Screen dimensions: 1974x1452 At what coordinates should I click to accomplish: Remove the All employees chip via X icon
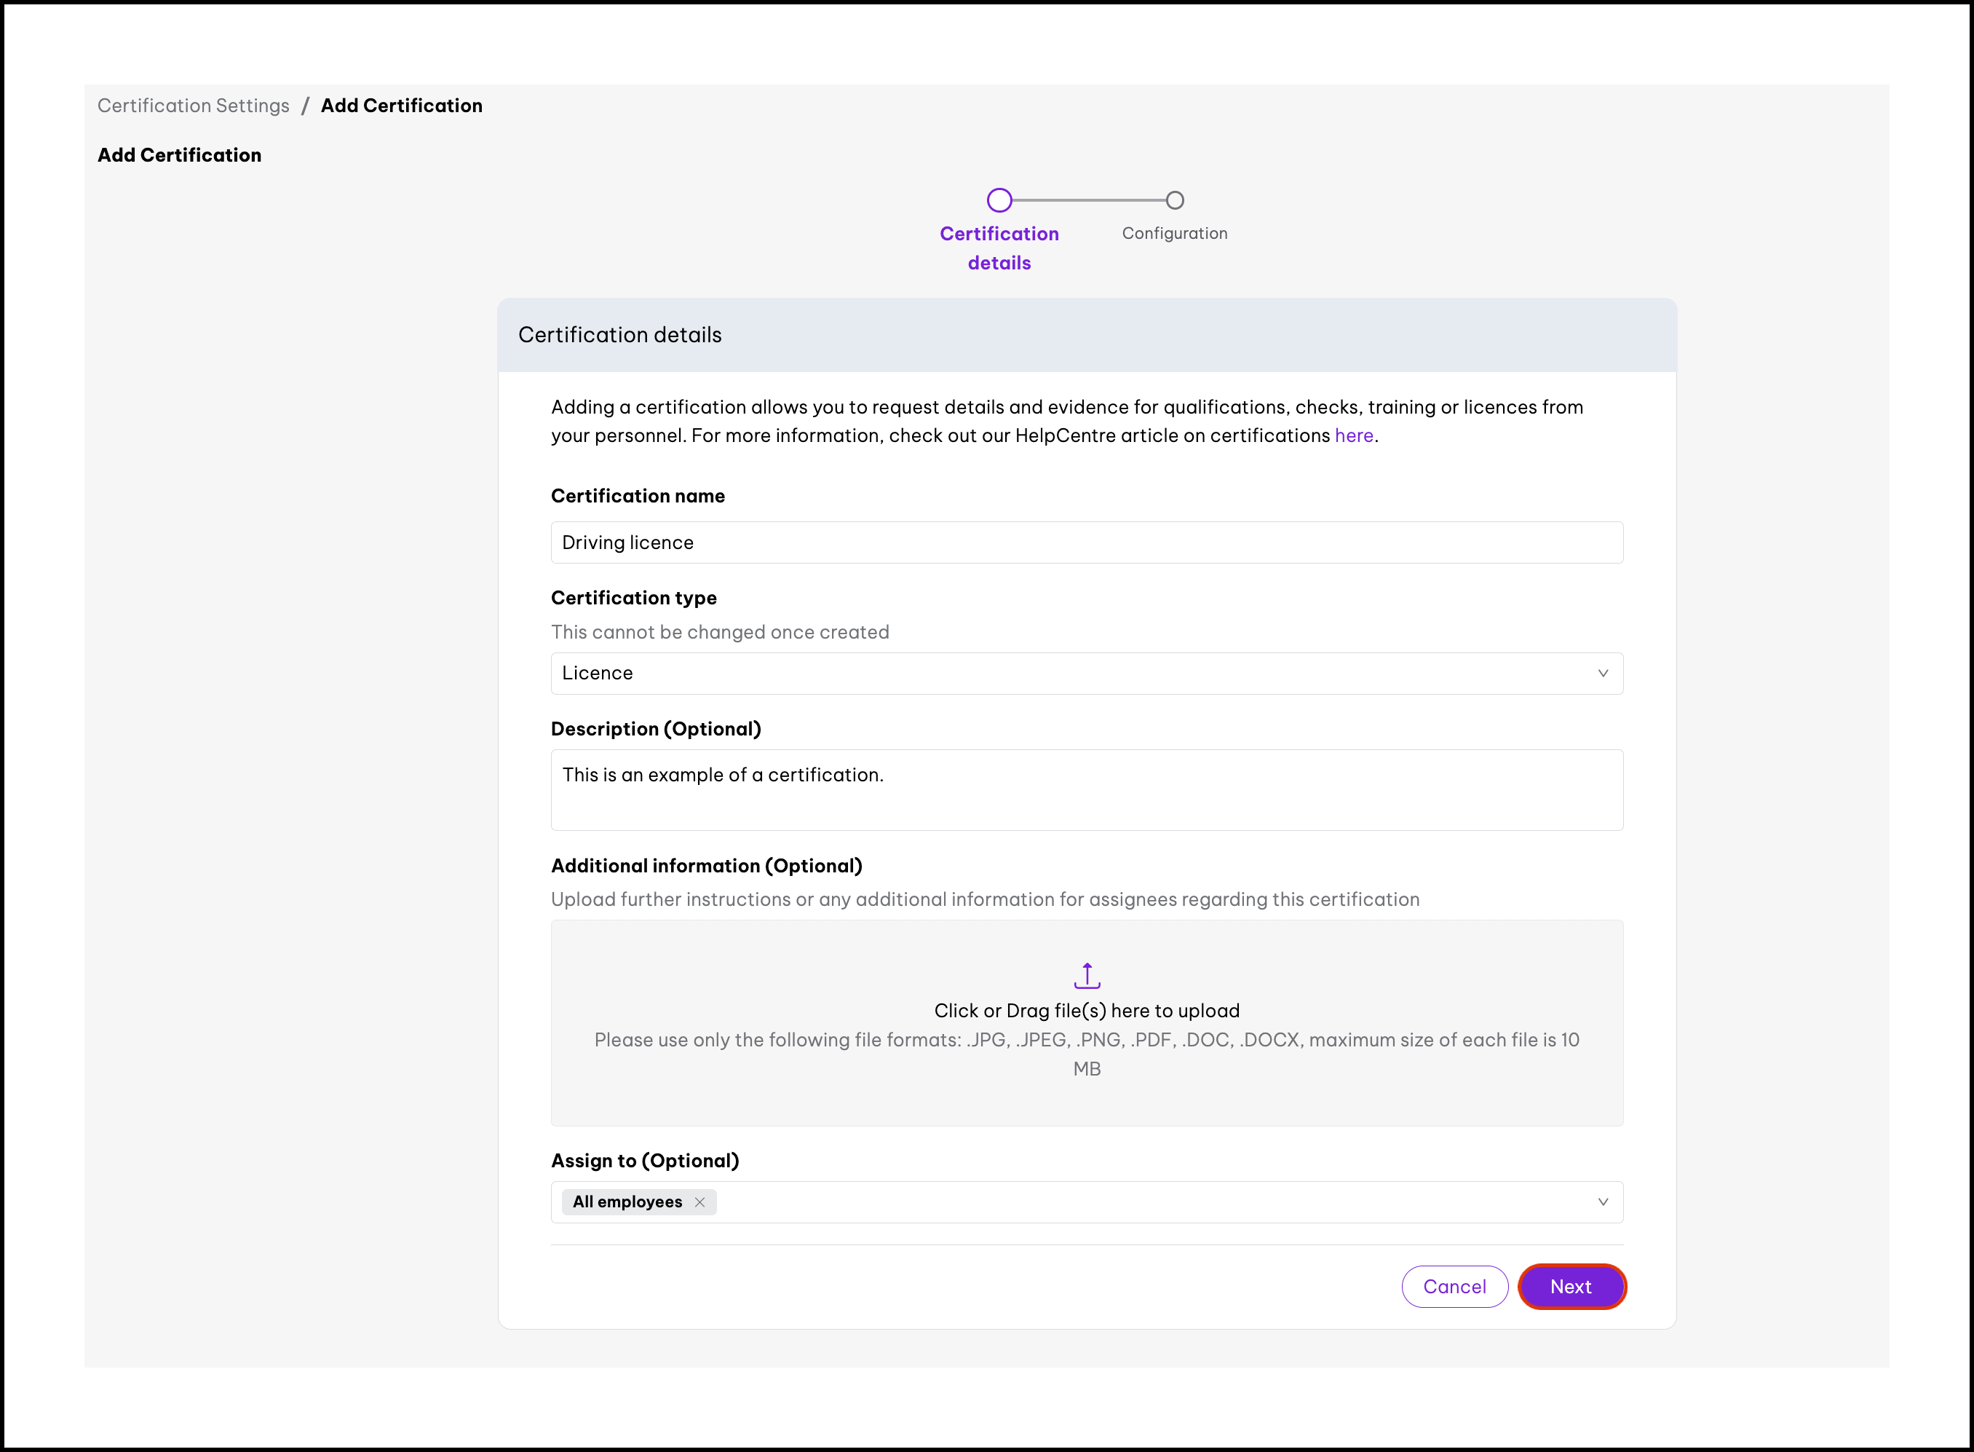[x=699, y=1202]
